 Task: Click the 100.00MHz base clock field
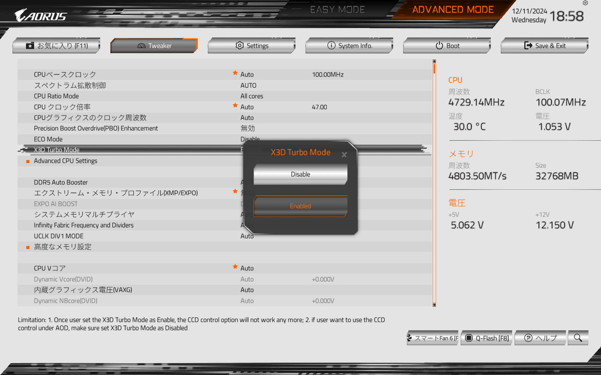328,74
